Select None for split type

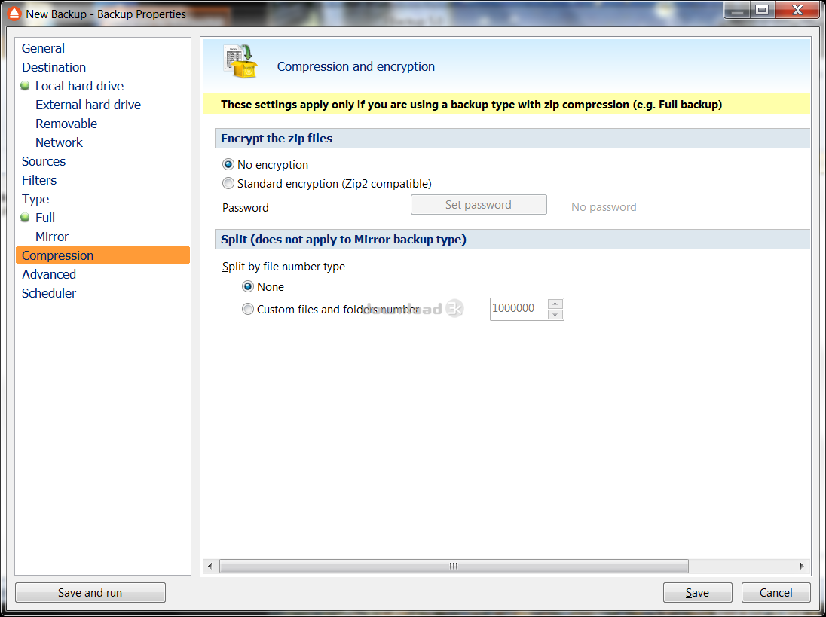tap(248, 286)
